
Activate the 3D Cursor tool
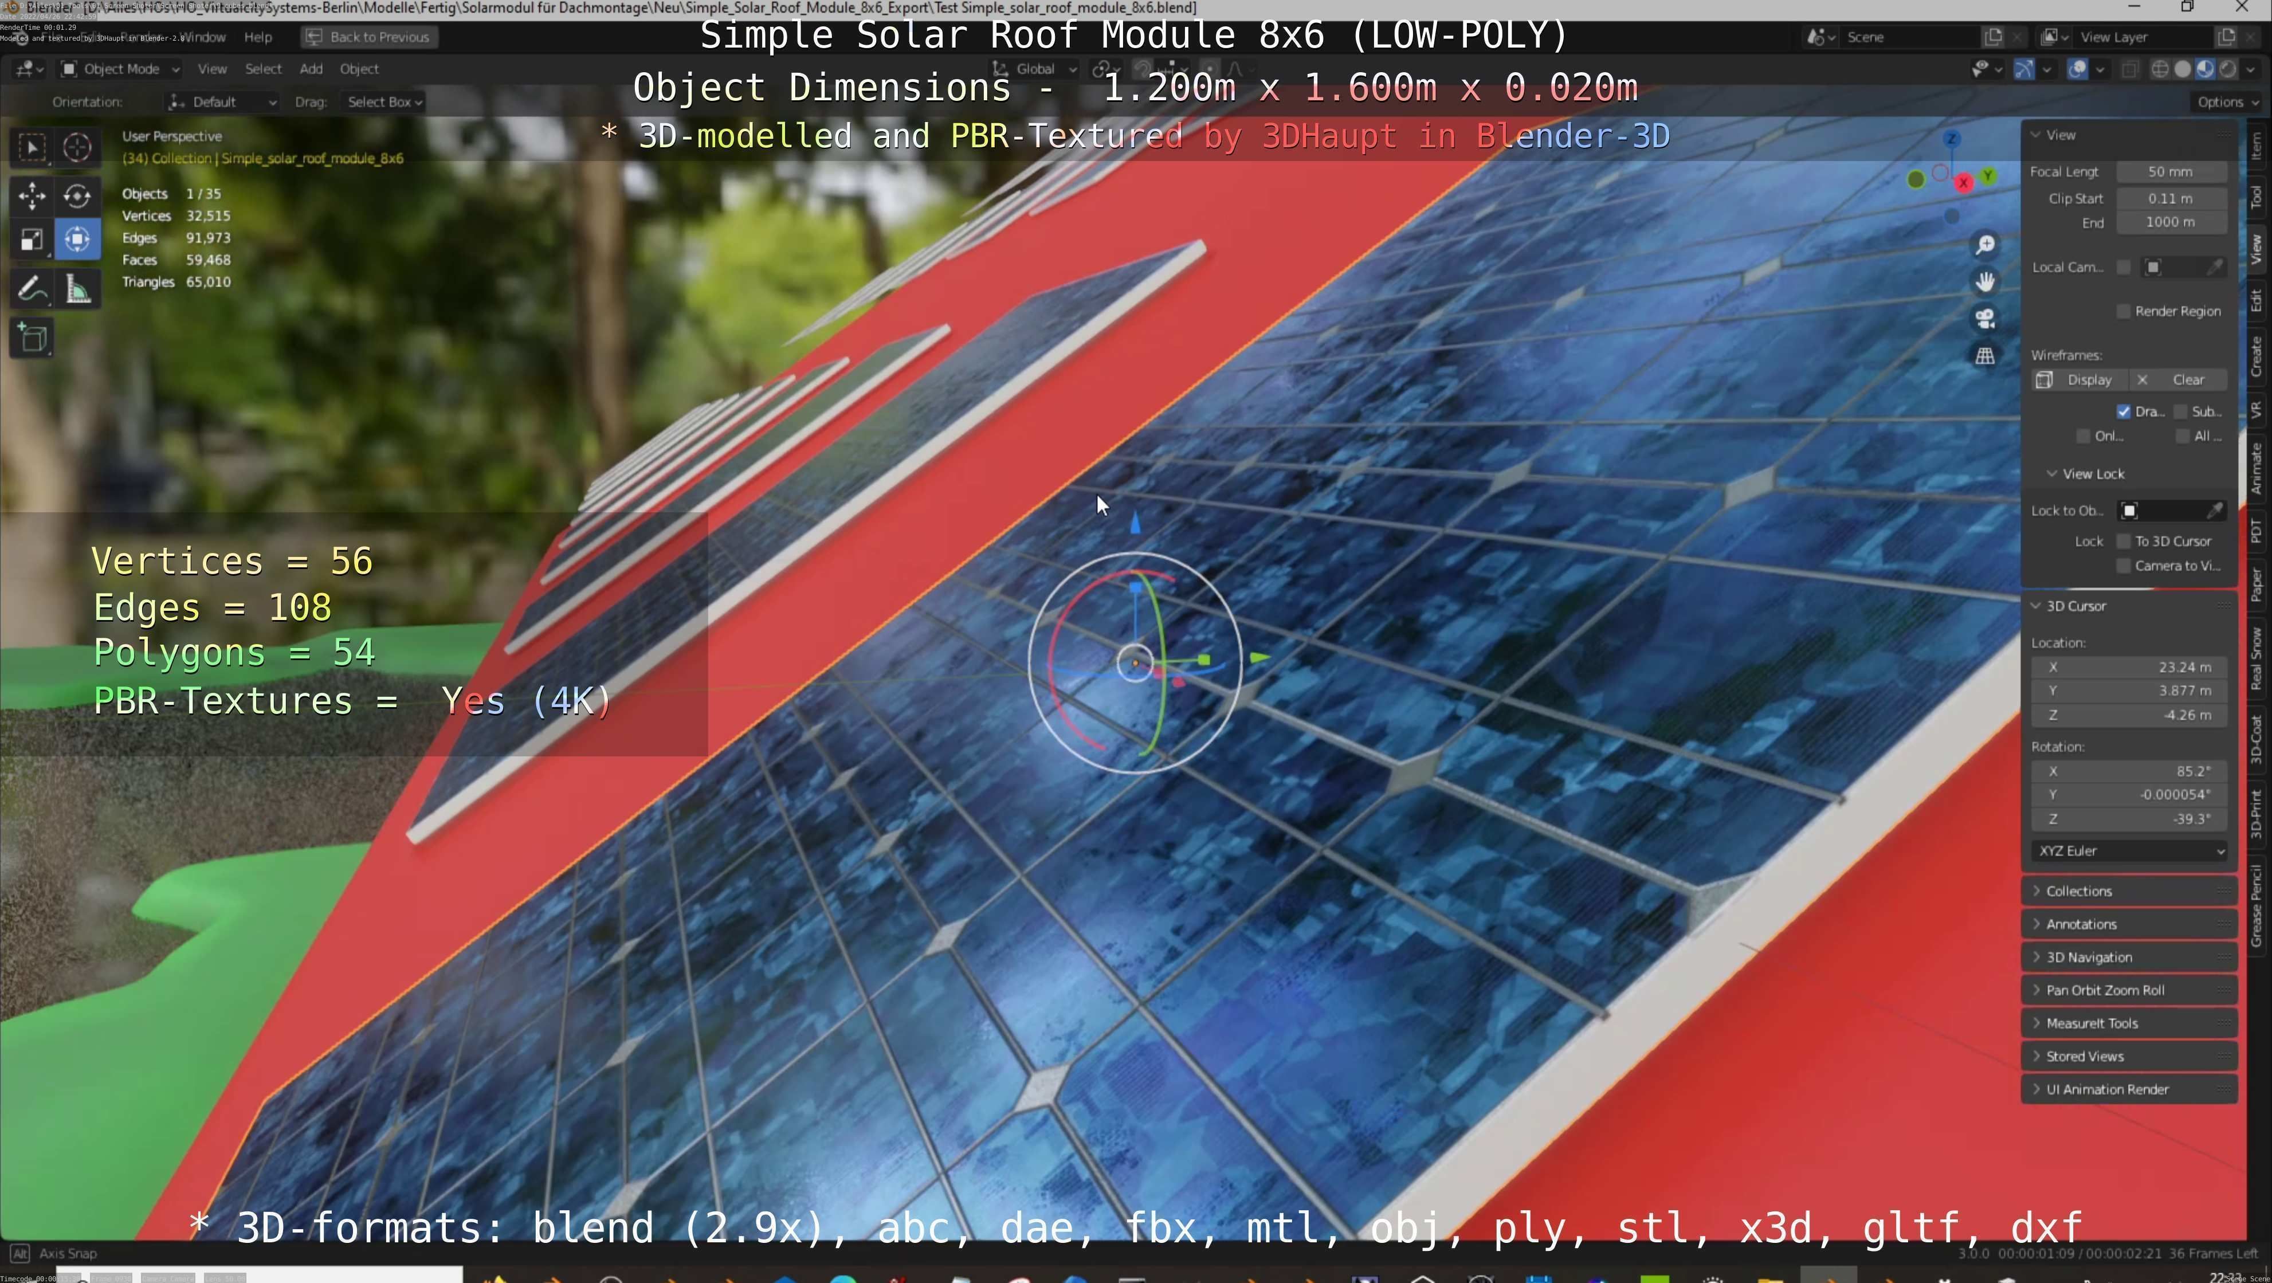[77, 147]
